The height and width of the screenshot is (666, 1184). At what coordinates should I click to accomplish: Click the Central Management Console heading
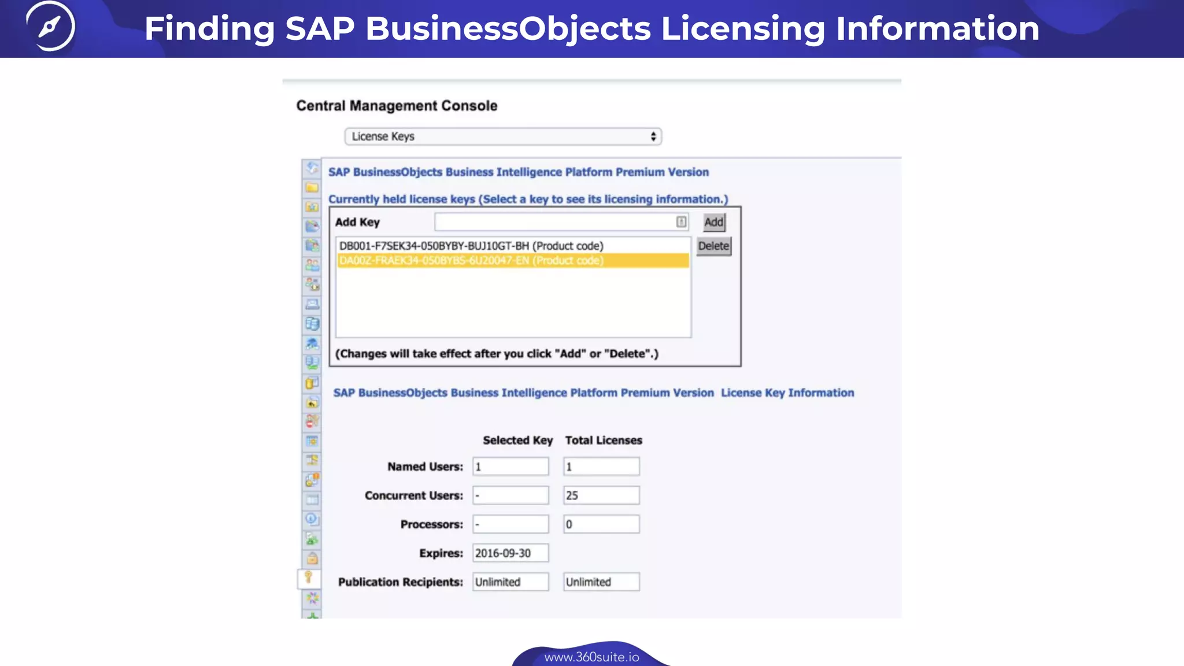pyautogui.click(x=397, y=106)
